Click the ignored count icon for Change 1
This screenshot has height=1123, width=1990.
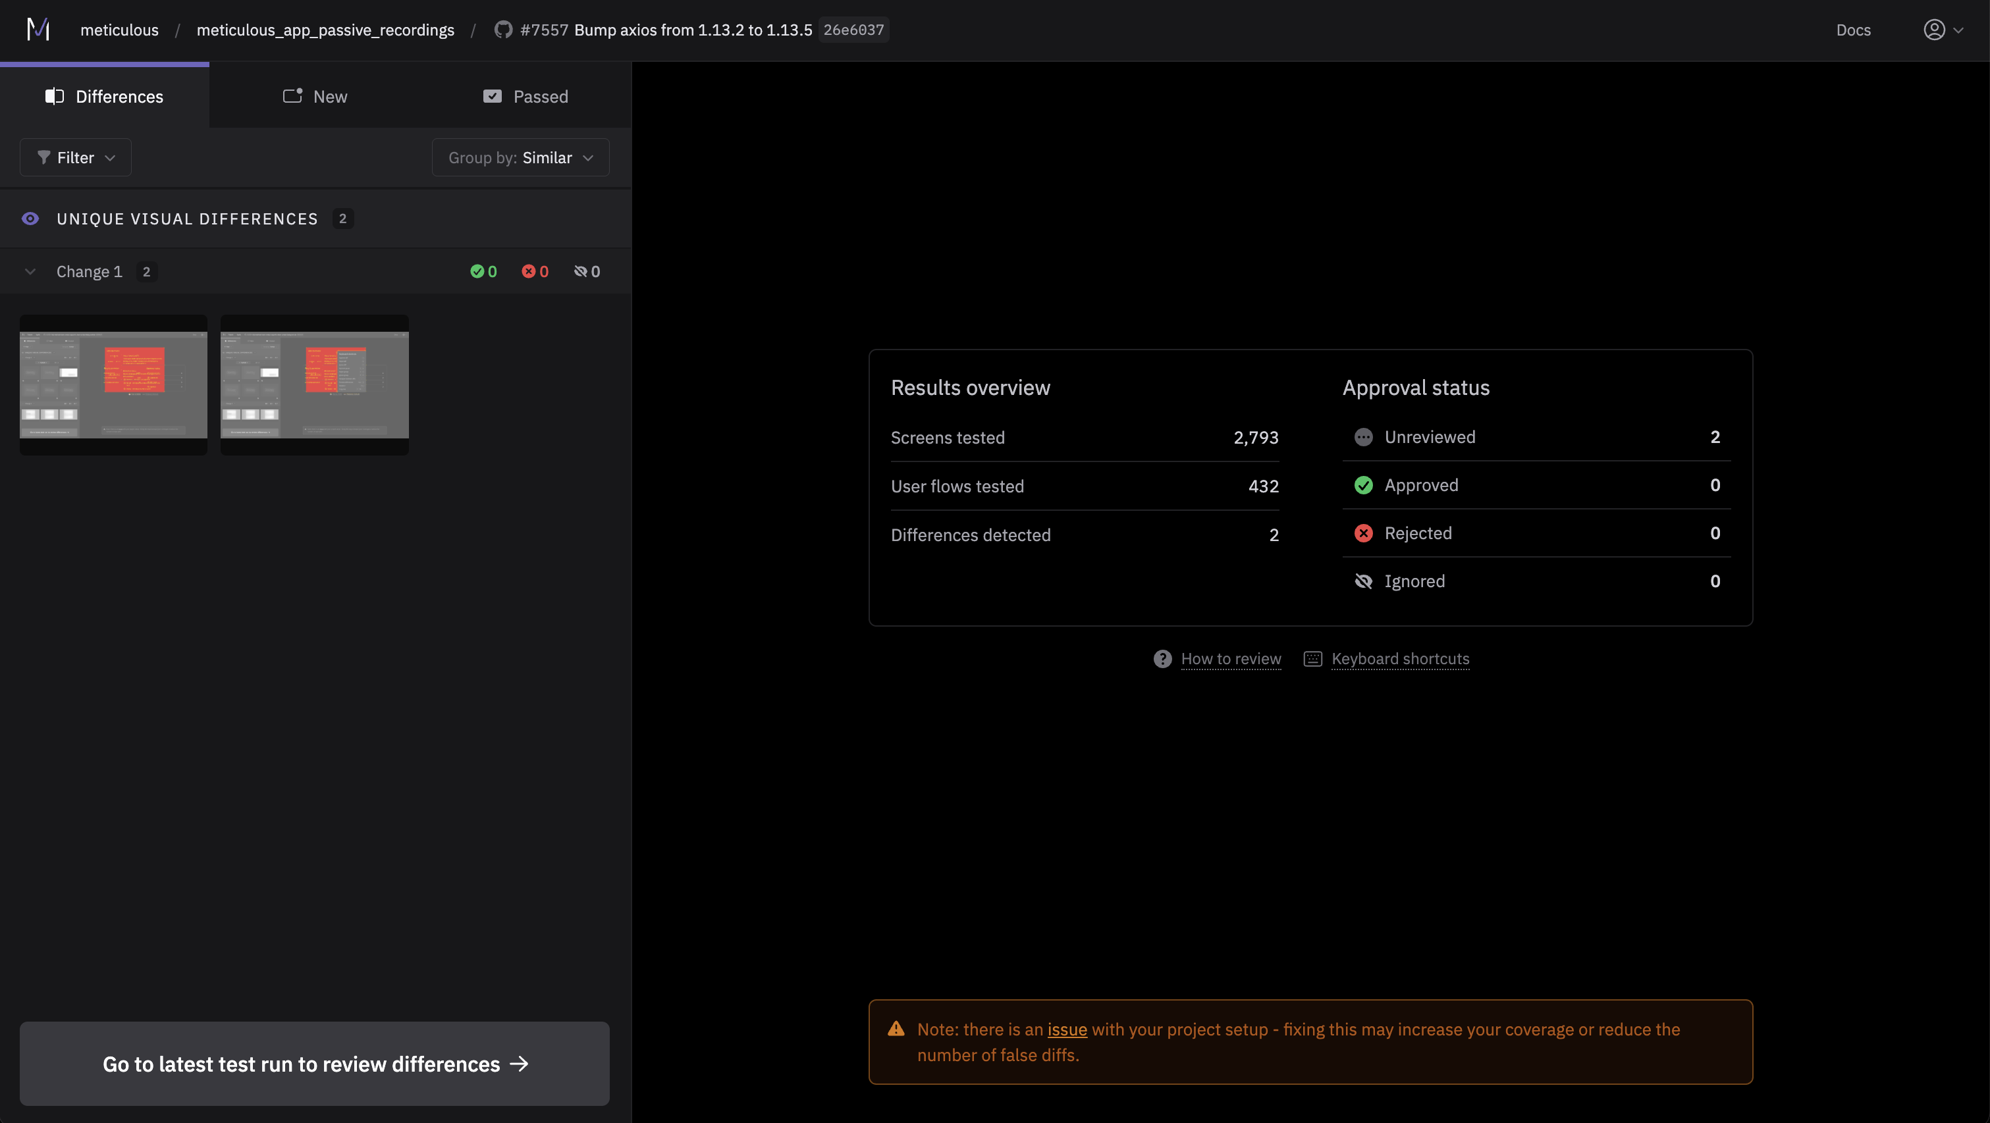pos(580,271)
